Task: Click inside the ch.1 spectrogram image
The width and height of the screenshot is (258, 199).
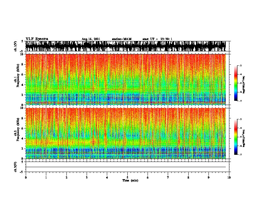Action: coord(126,79)
